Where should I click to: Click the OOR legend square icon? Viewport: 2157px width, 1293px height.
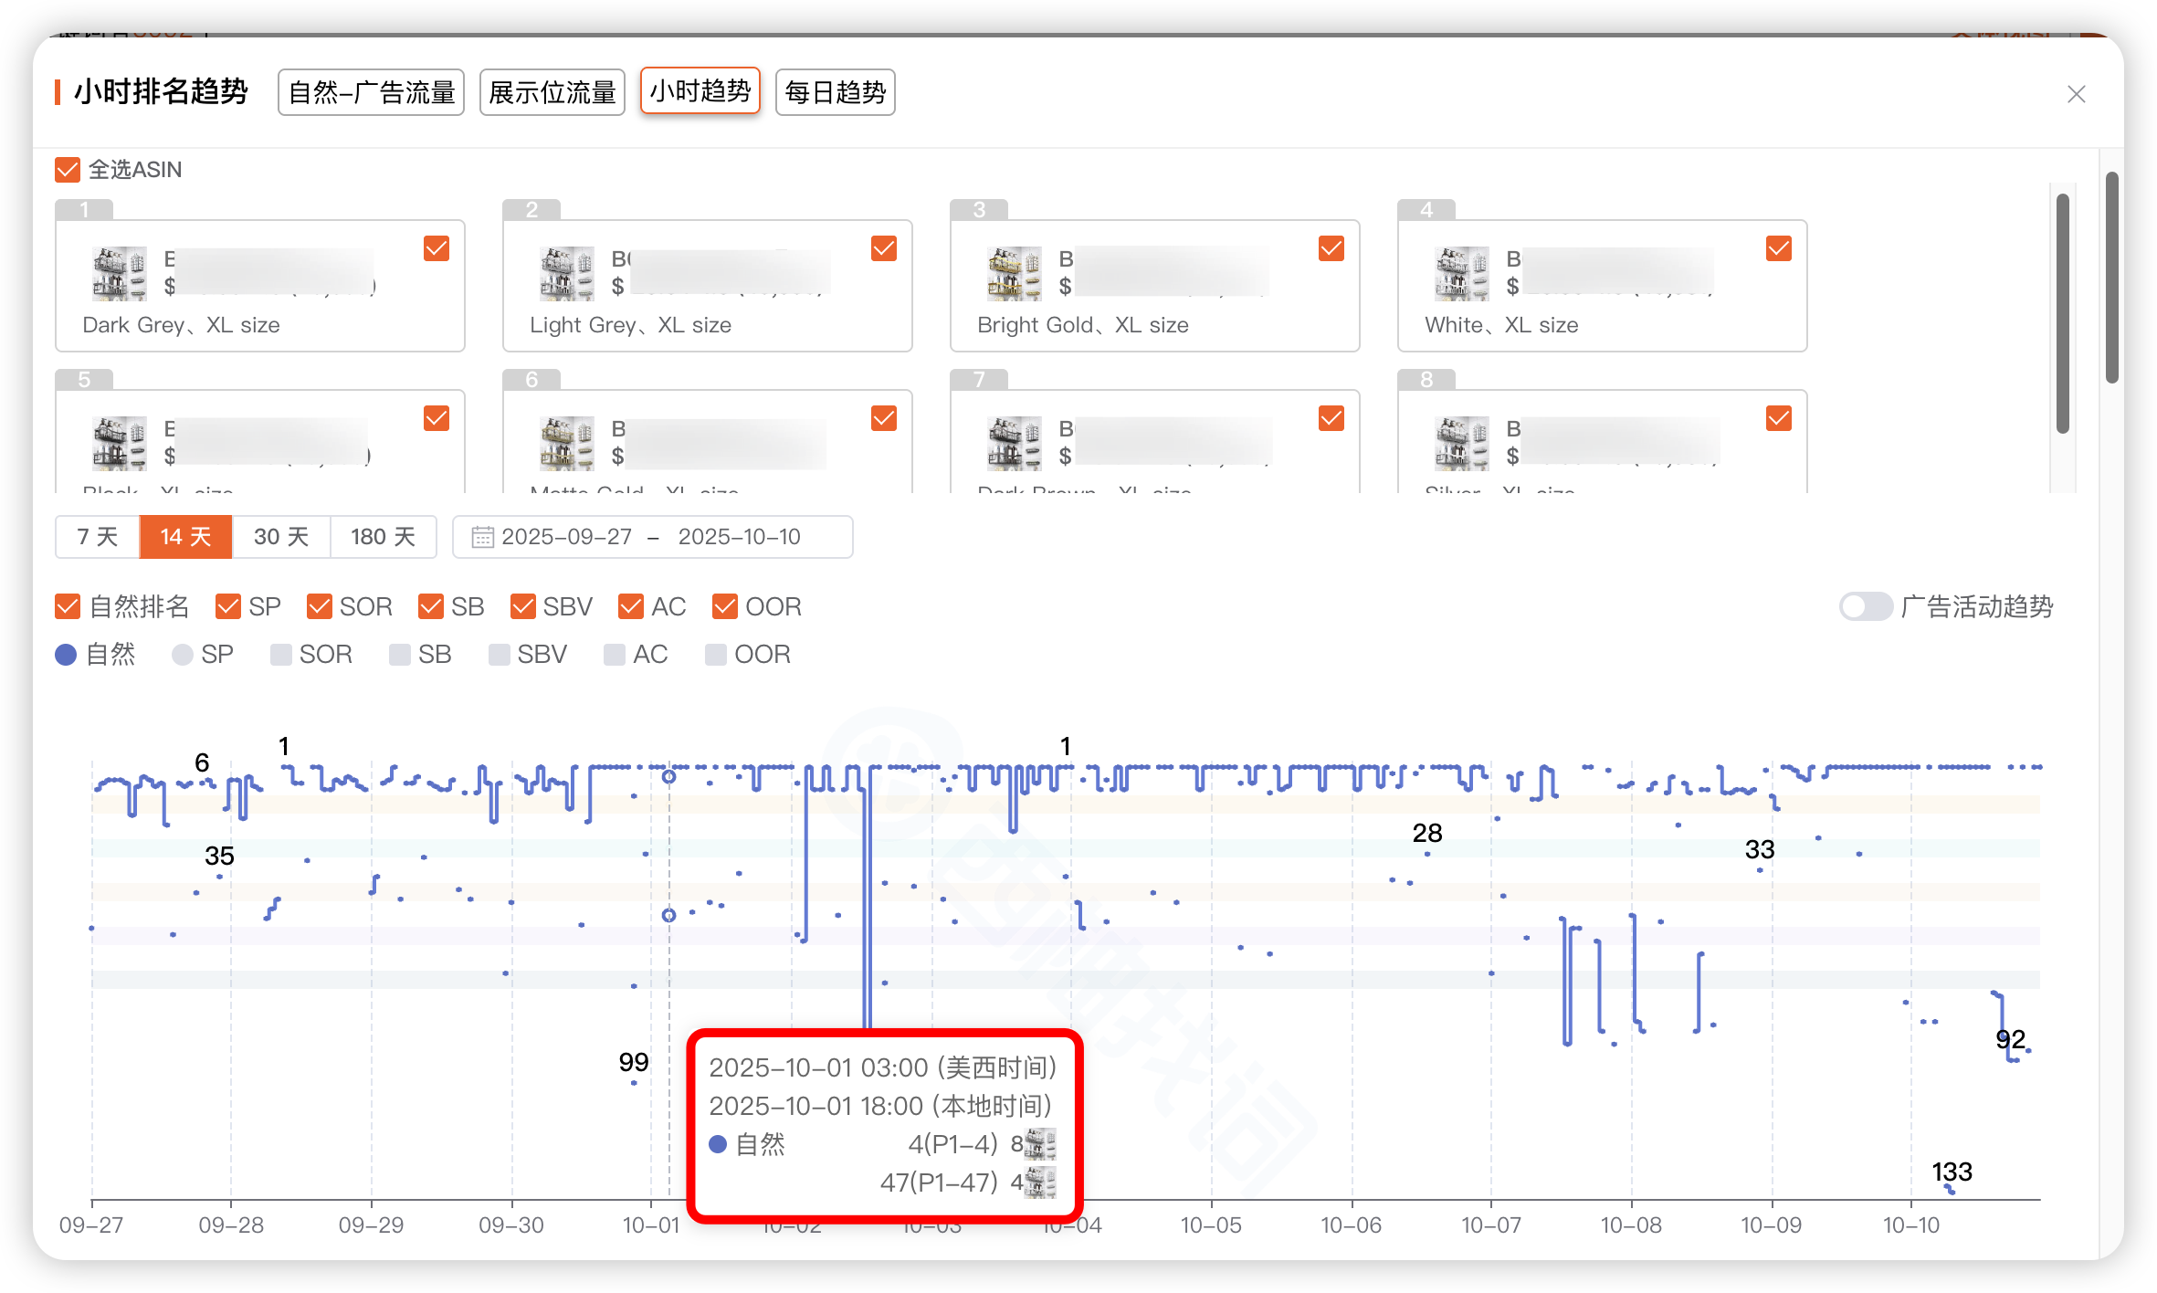(x=715, y=655)
